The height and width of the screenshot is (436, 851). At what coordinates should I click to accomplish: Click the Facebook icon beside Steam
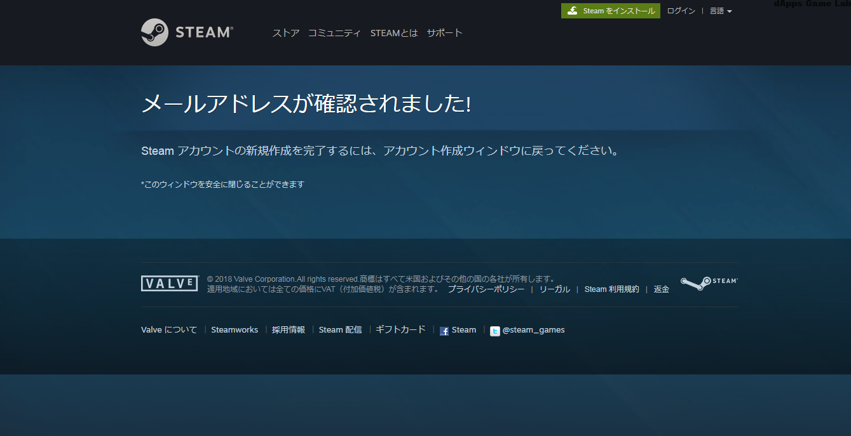444,331
